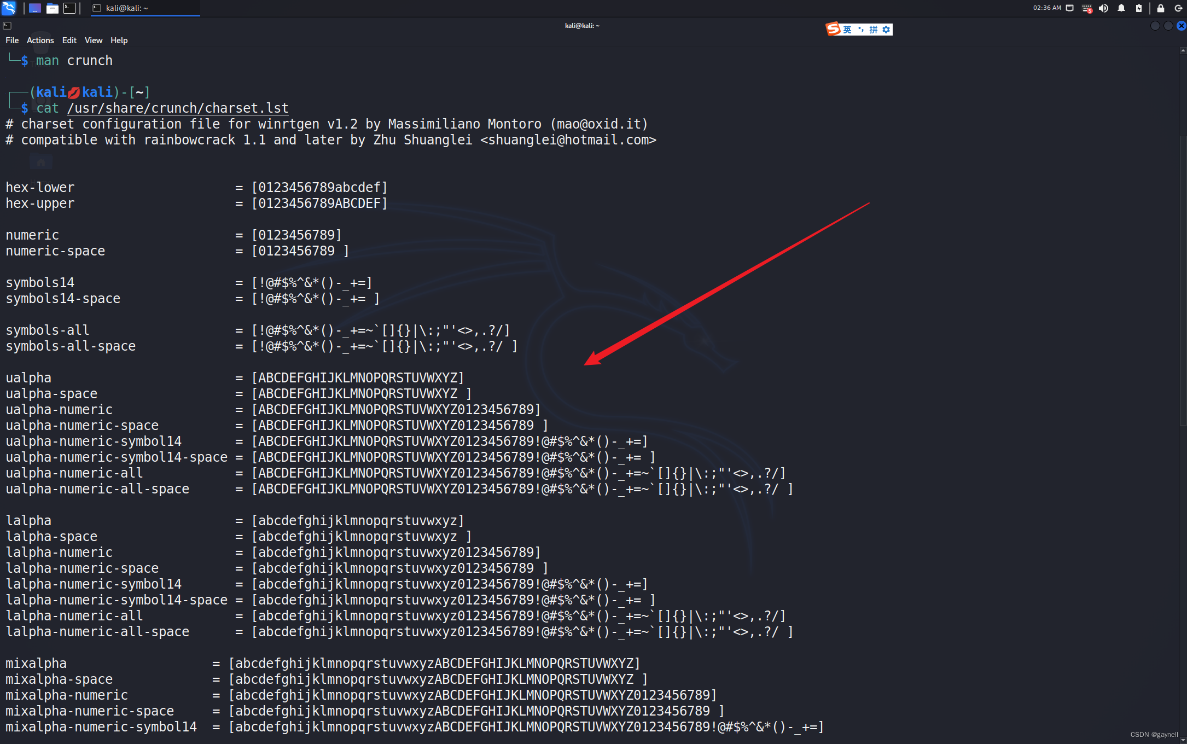
Task: Open the View menu
Action: click(x=94, y=40)
